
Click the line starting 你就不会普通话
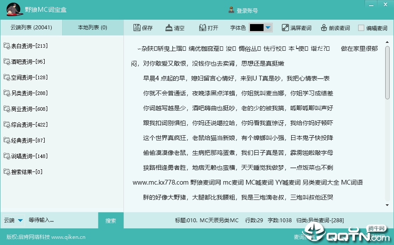pyautogui.click(x=238, y=93)
